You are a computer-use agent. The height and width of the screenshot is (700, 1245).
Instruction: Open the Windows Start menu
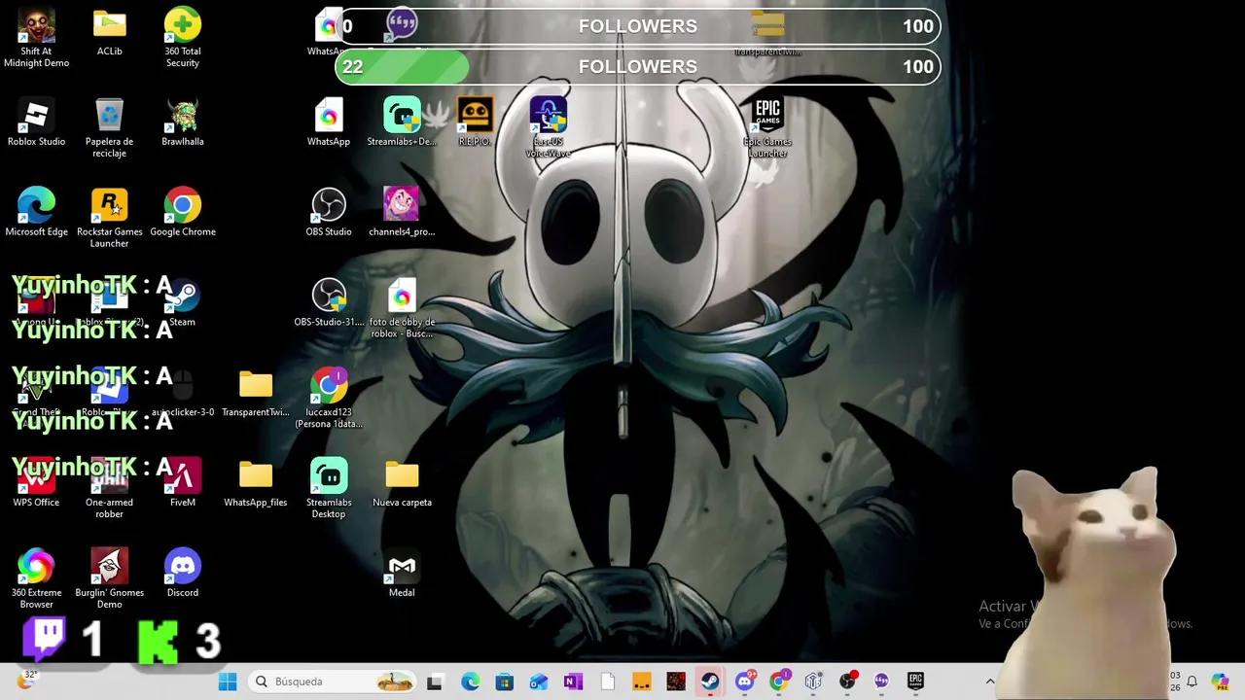pyautogui.click(x=228, y=682)
